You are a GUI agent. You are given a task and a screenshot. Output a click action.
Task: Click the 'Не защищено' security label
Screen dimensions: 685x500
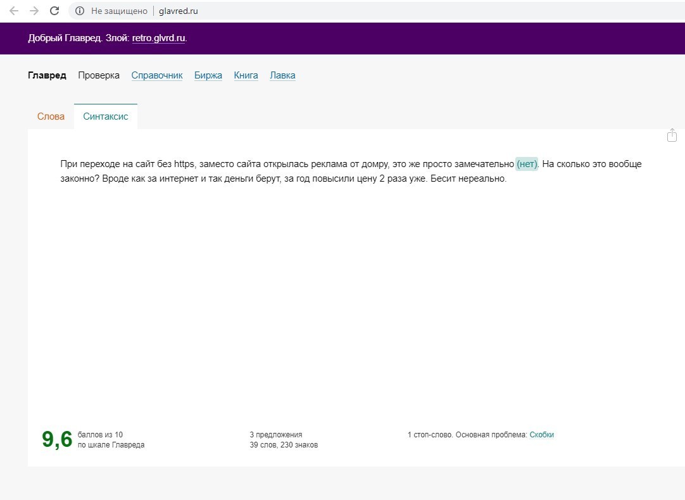[x=119, y=11]
